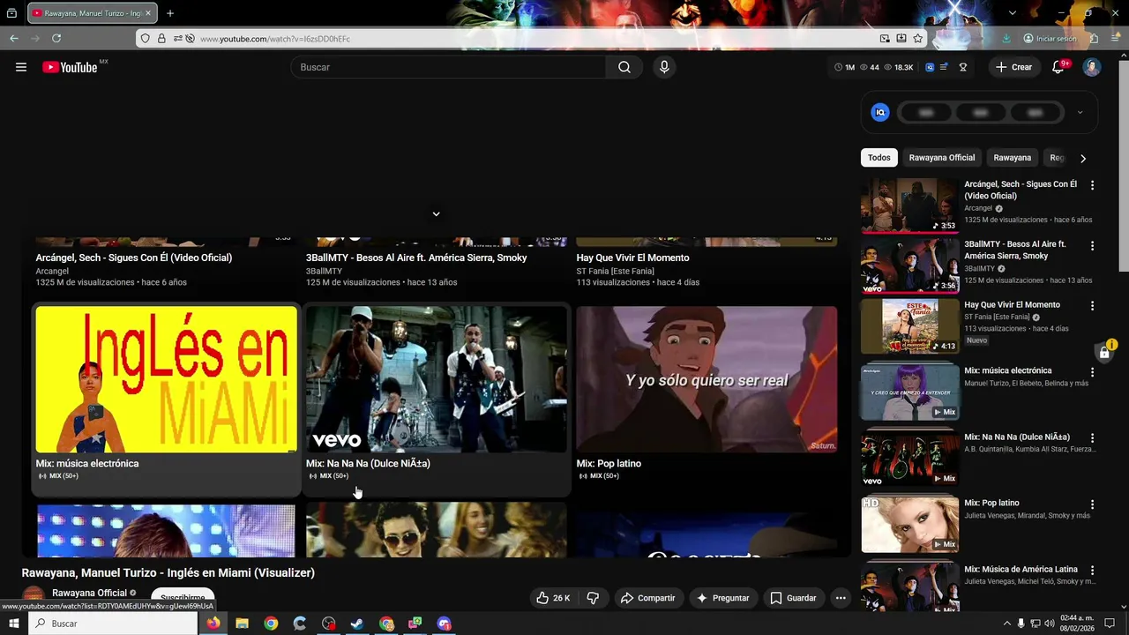Click the Windows taskbar Buscar box
Viewport: 1129px width, 635px height.
pyautogui.click(x=113, y=624)
